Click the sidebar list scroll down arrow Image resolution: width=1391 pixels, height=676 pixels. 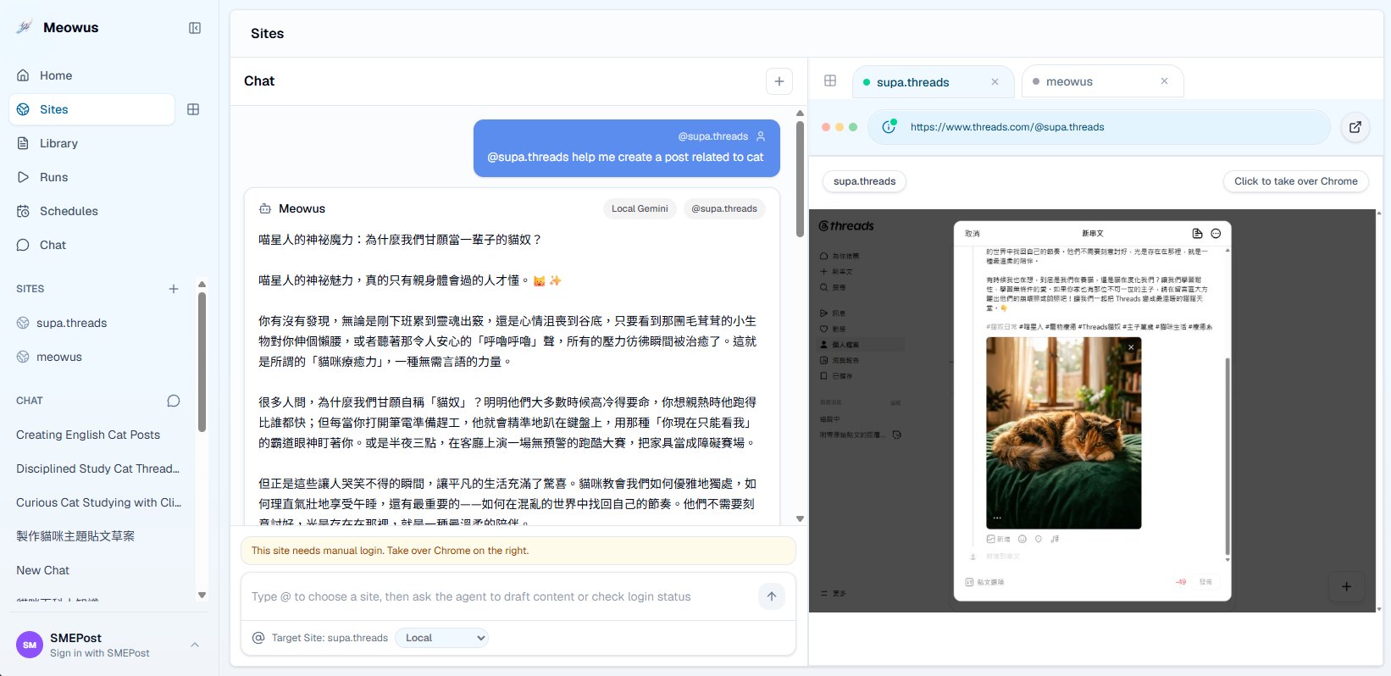(x=202, y=595)
